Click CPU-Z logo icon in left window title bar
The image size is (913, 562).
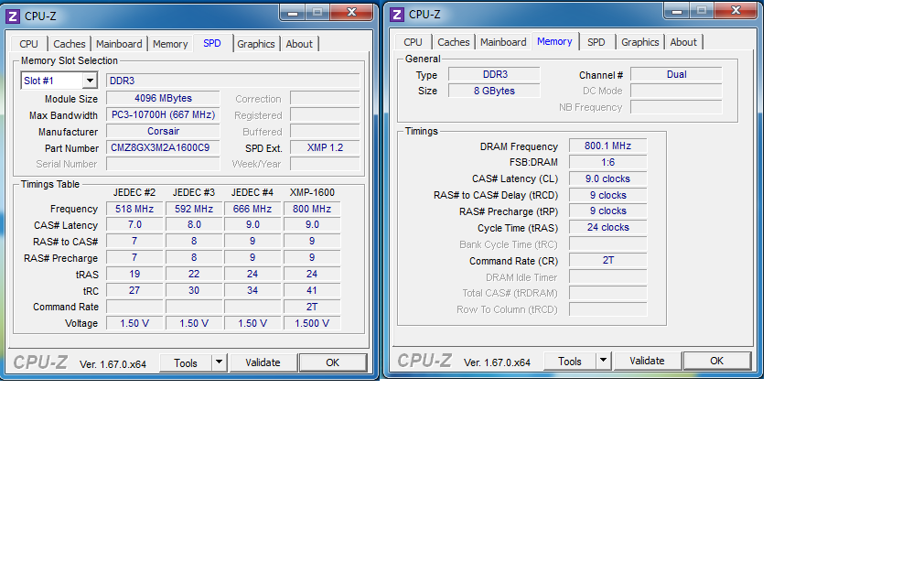coord(12,16)
